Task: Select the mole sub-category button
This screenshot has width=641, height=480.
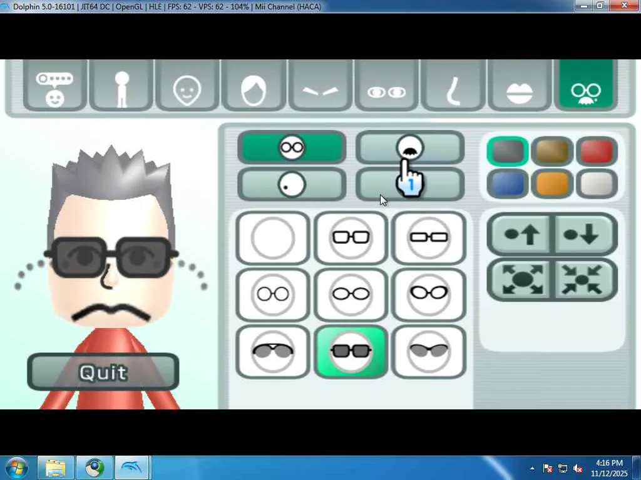Action: 292,184
